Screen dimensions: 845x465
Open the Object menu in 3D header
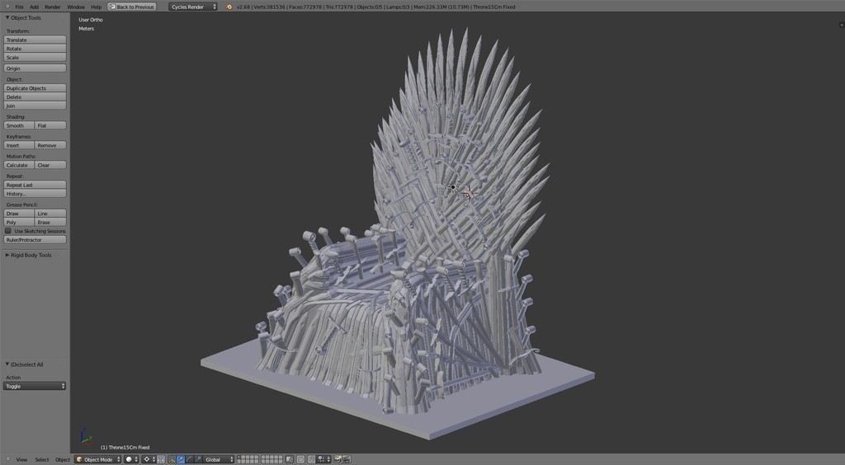pyautogui.click(x=63, y=459)
